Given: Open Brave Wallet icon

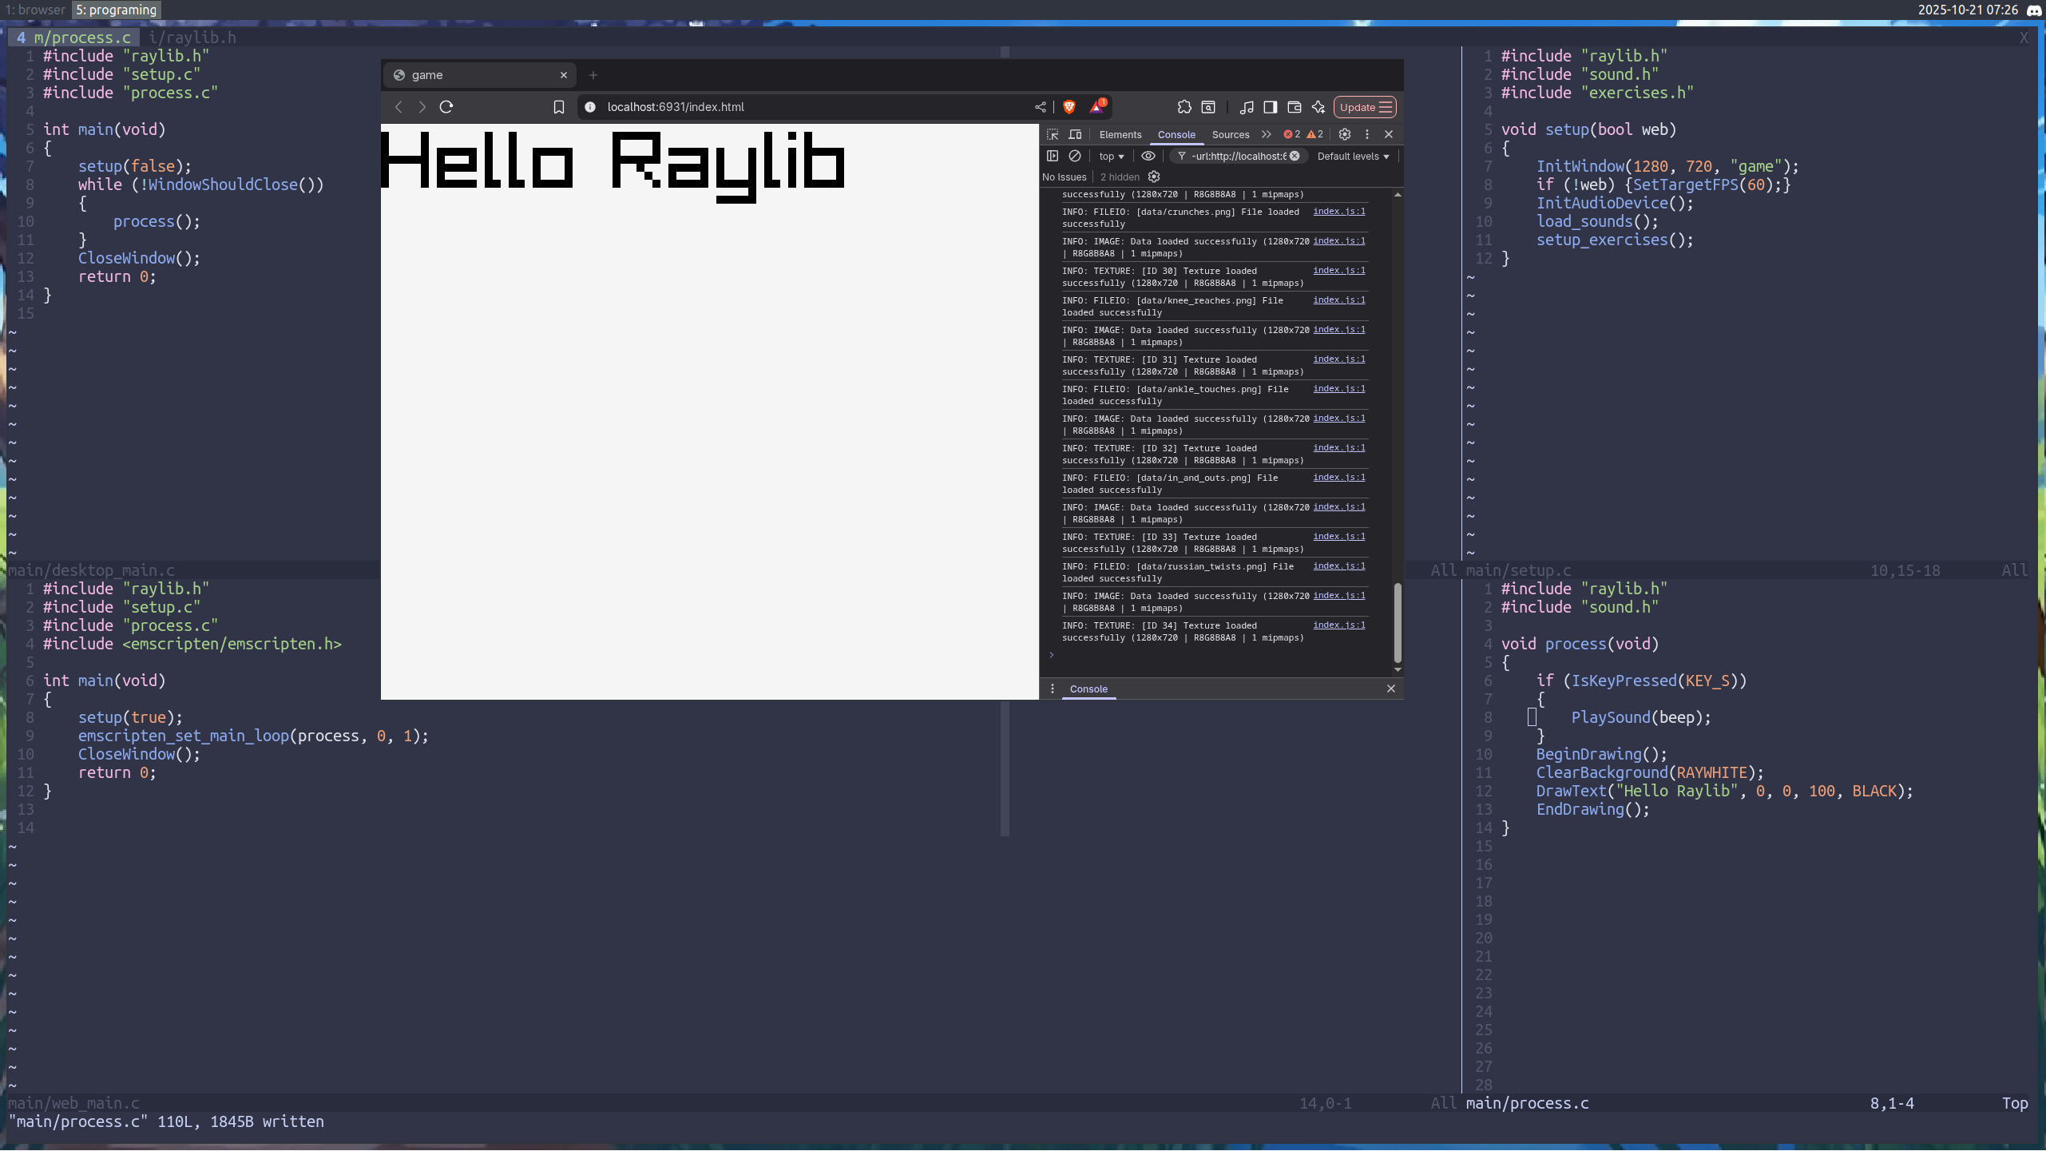Looking at the screenshot, I should [1295, 107].
